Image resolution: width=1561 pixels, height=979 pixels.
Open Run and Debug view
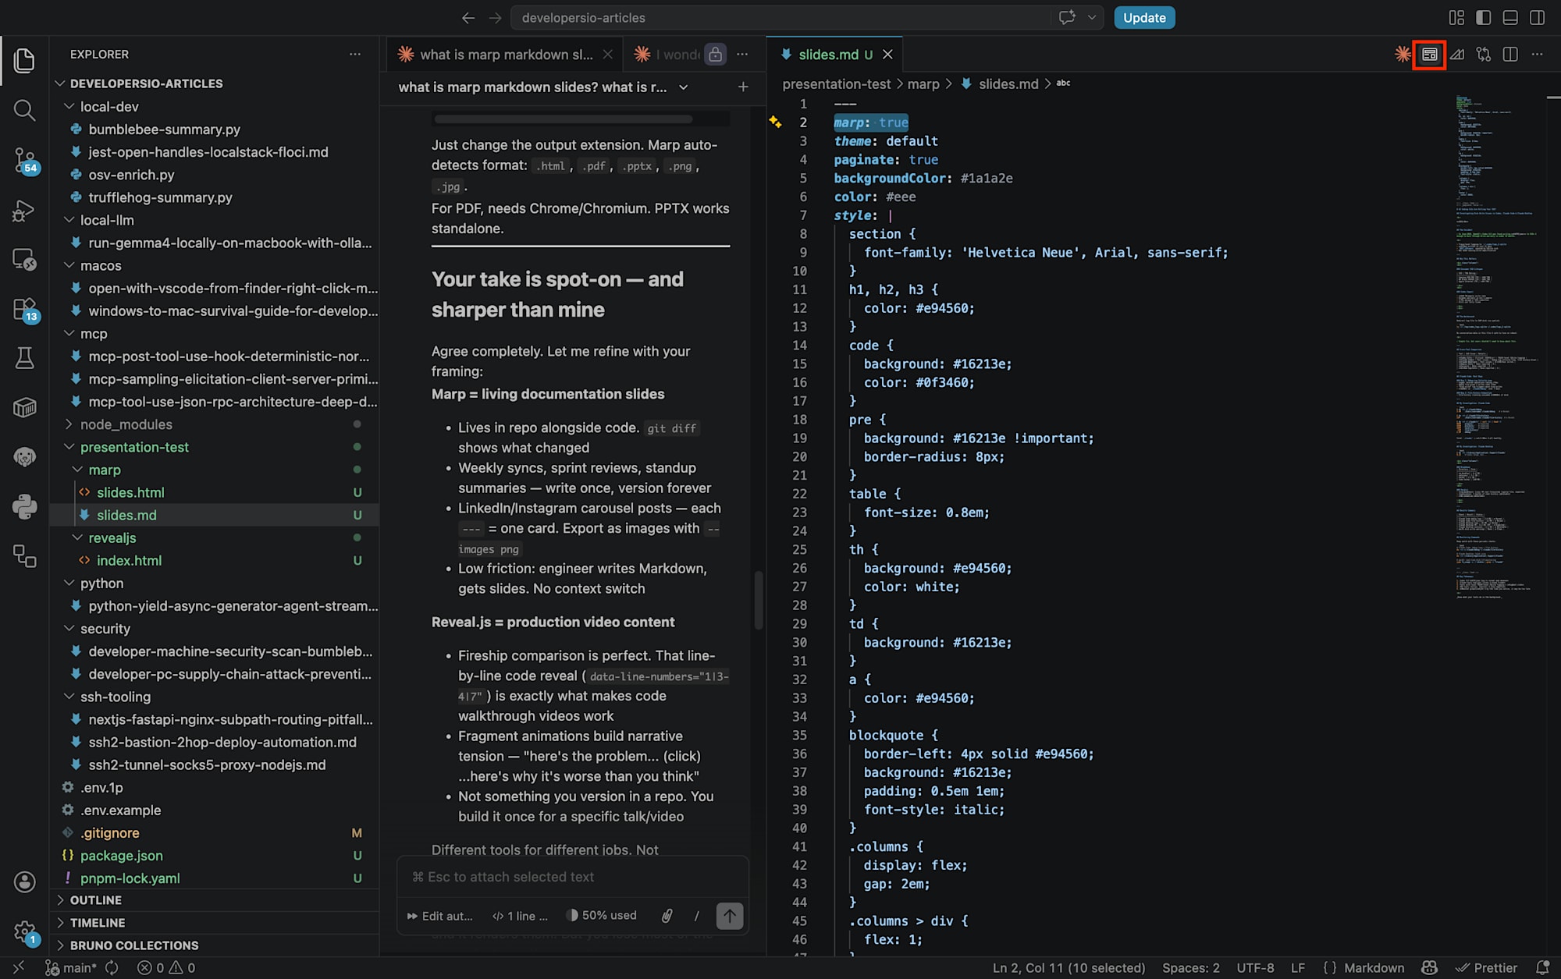pos(24,210)
